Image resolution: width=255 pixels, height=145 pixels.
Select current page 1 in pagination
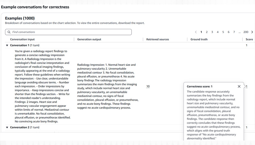[x=201, y=32]
